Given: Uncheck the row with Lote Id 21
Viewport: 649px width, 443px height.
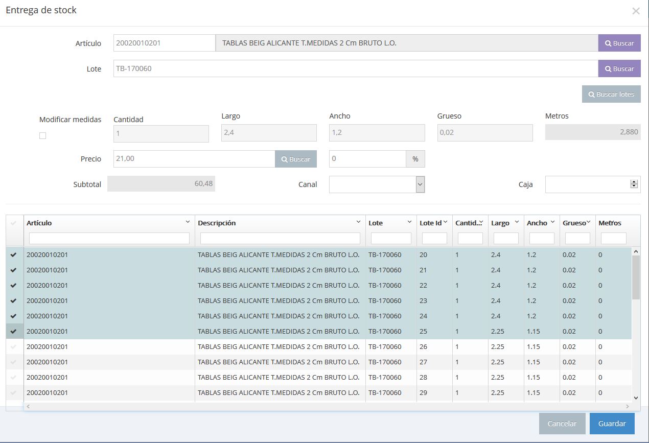Looking at the screenshot, I should 14,270.
